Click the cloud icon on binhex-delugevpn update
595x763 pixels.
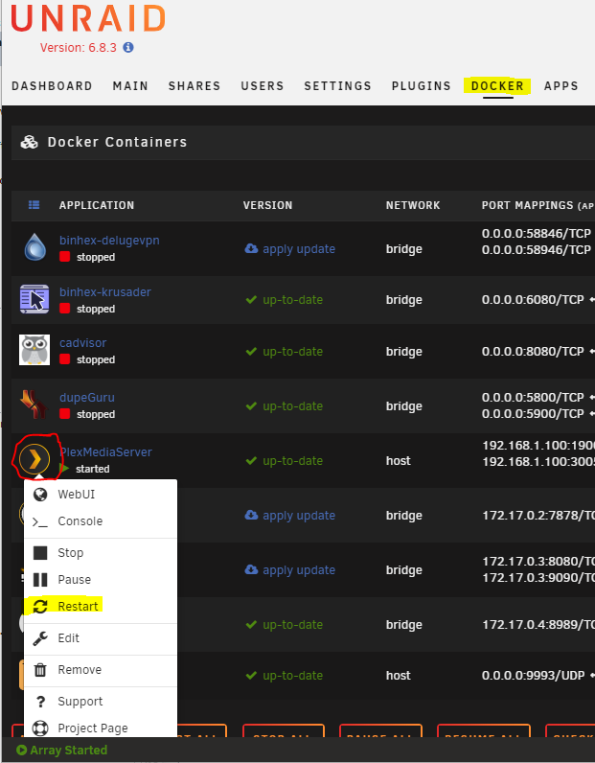(x=251, y=248)
